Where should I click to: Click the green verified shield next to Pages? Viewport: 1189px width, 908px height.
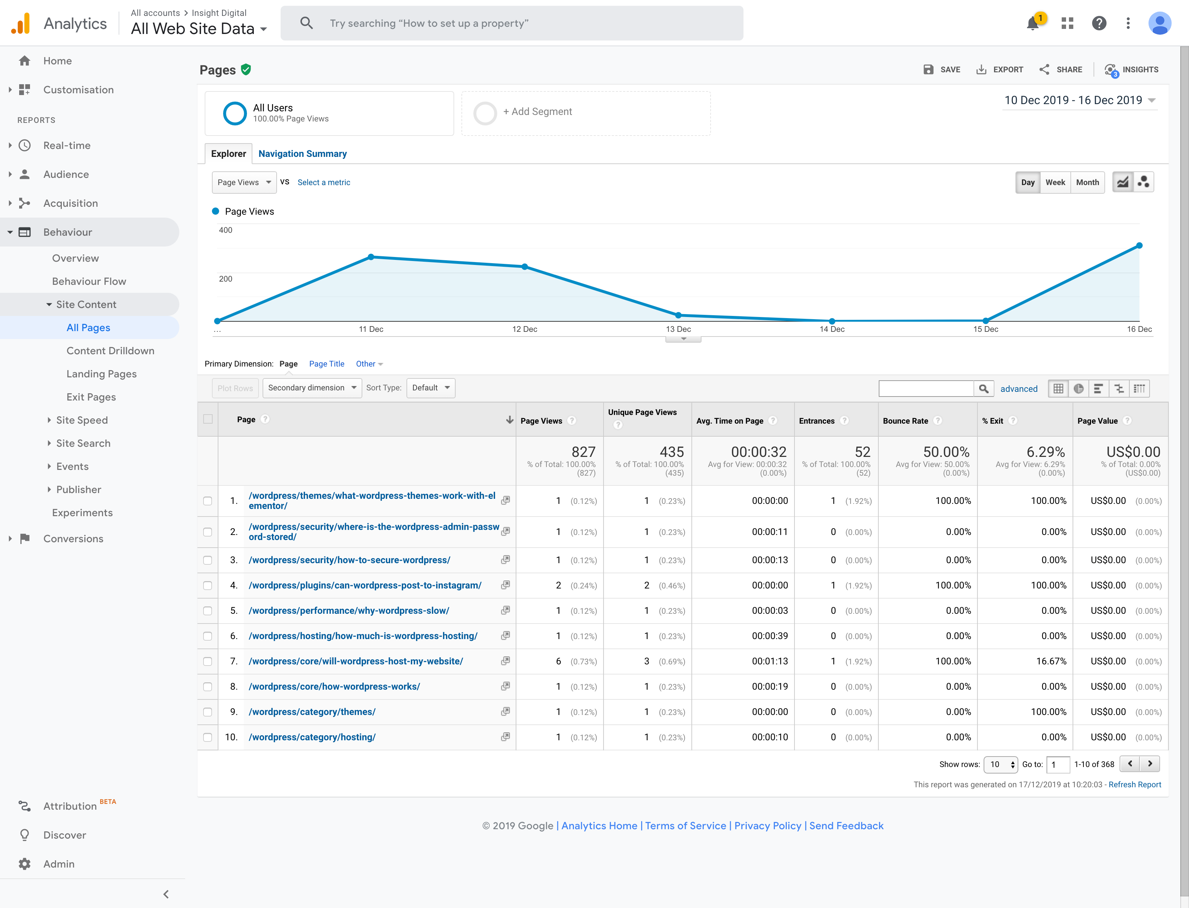pyautogui.click(x=246, y=69)
